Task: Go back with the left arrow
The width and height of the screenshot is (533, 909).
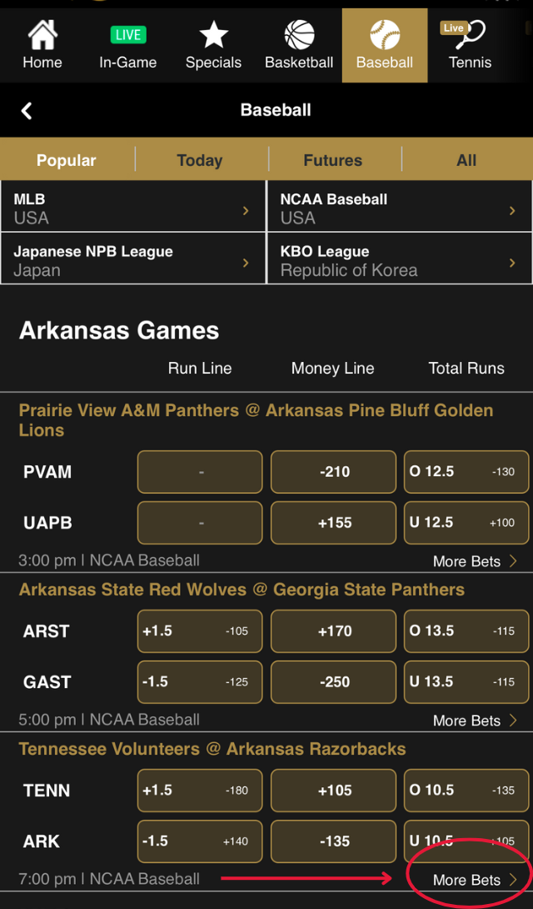Action: (27, 111)
